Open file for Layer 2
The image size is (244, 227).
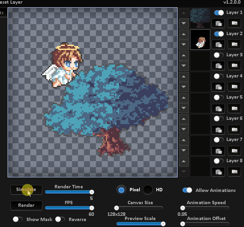(234, 45)
